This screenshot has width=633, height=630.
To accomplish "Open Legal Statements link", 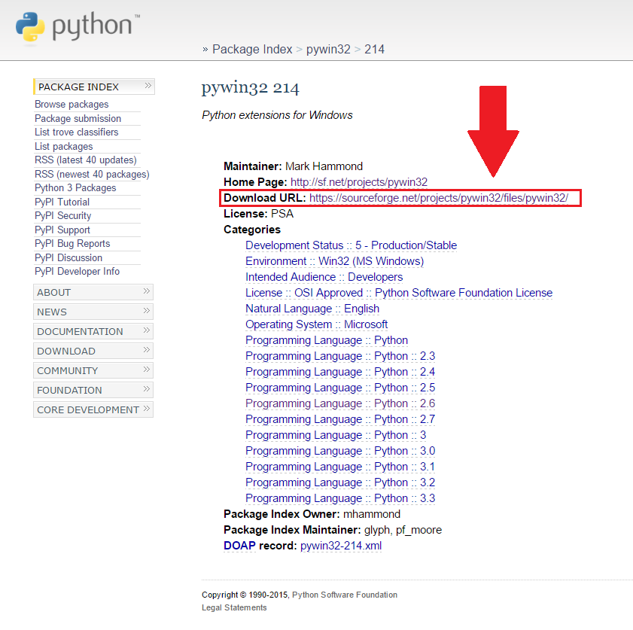I will coord(234,608).
